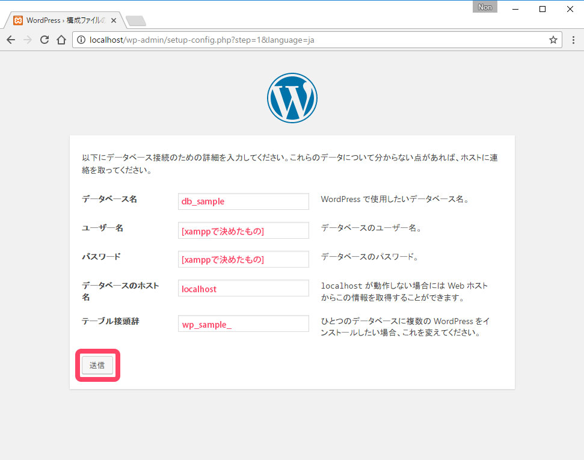Open a new browser tab
Image resolution: width=584 pixels, height=460 pixels.
[x=136, y=21]
